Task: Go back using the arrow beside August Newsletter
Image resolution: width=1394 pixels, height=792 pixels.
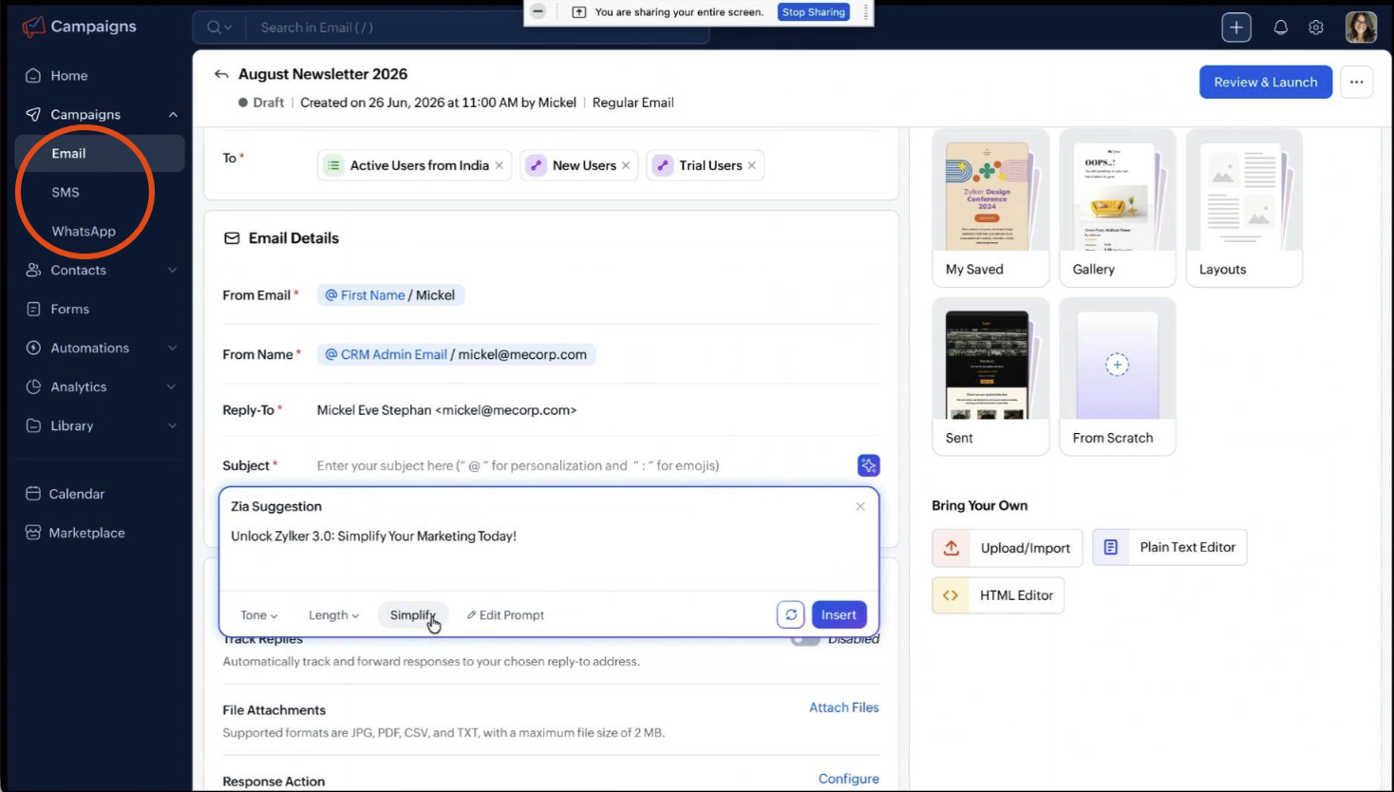Action: tap(221, 74)
